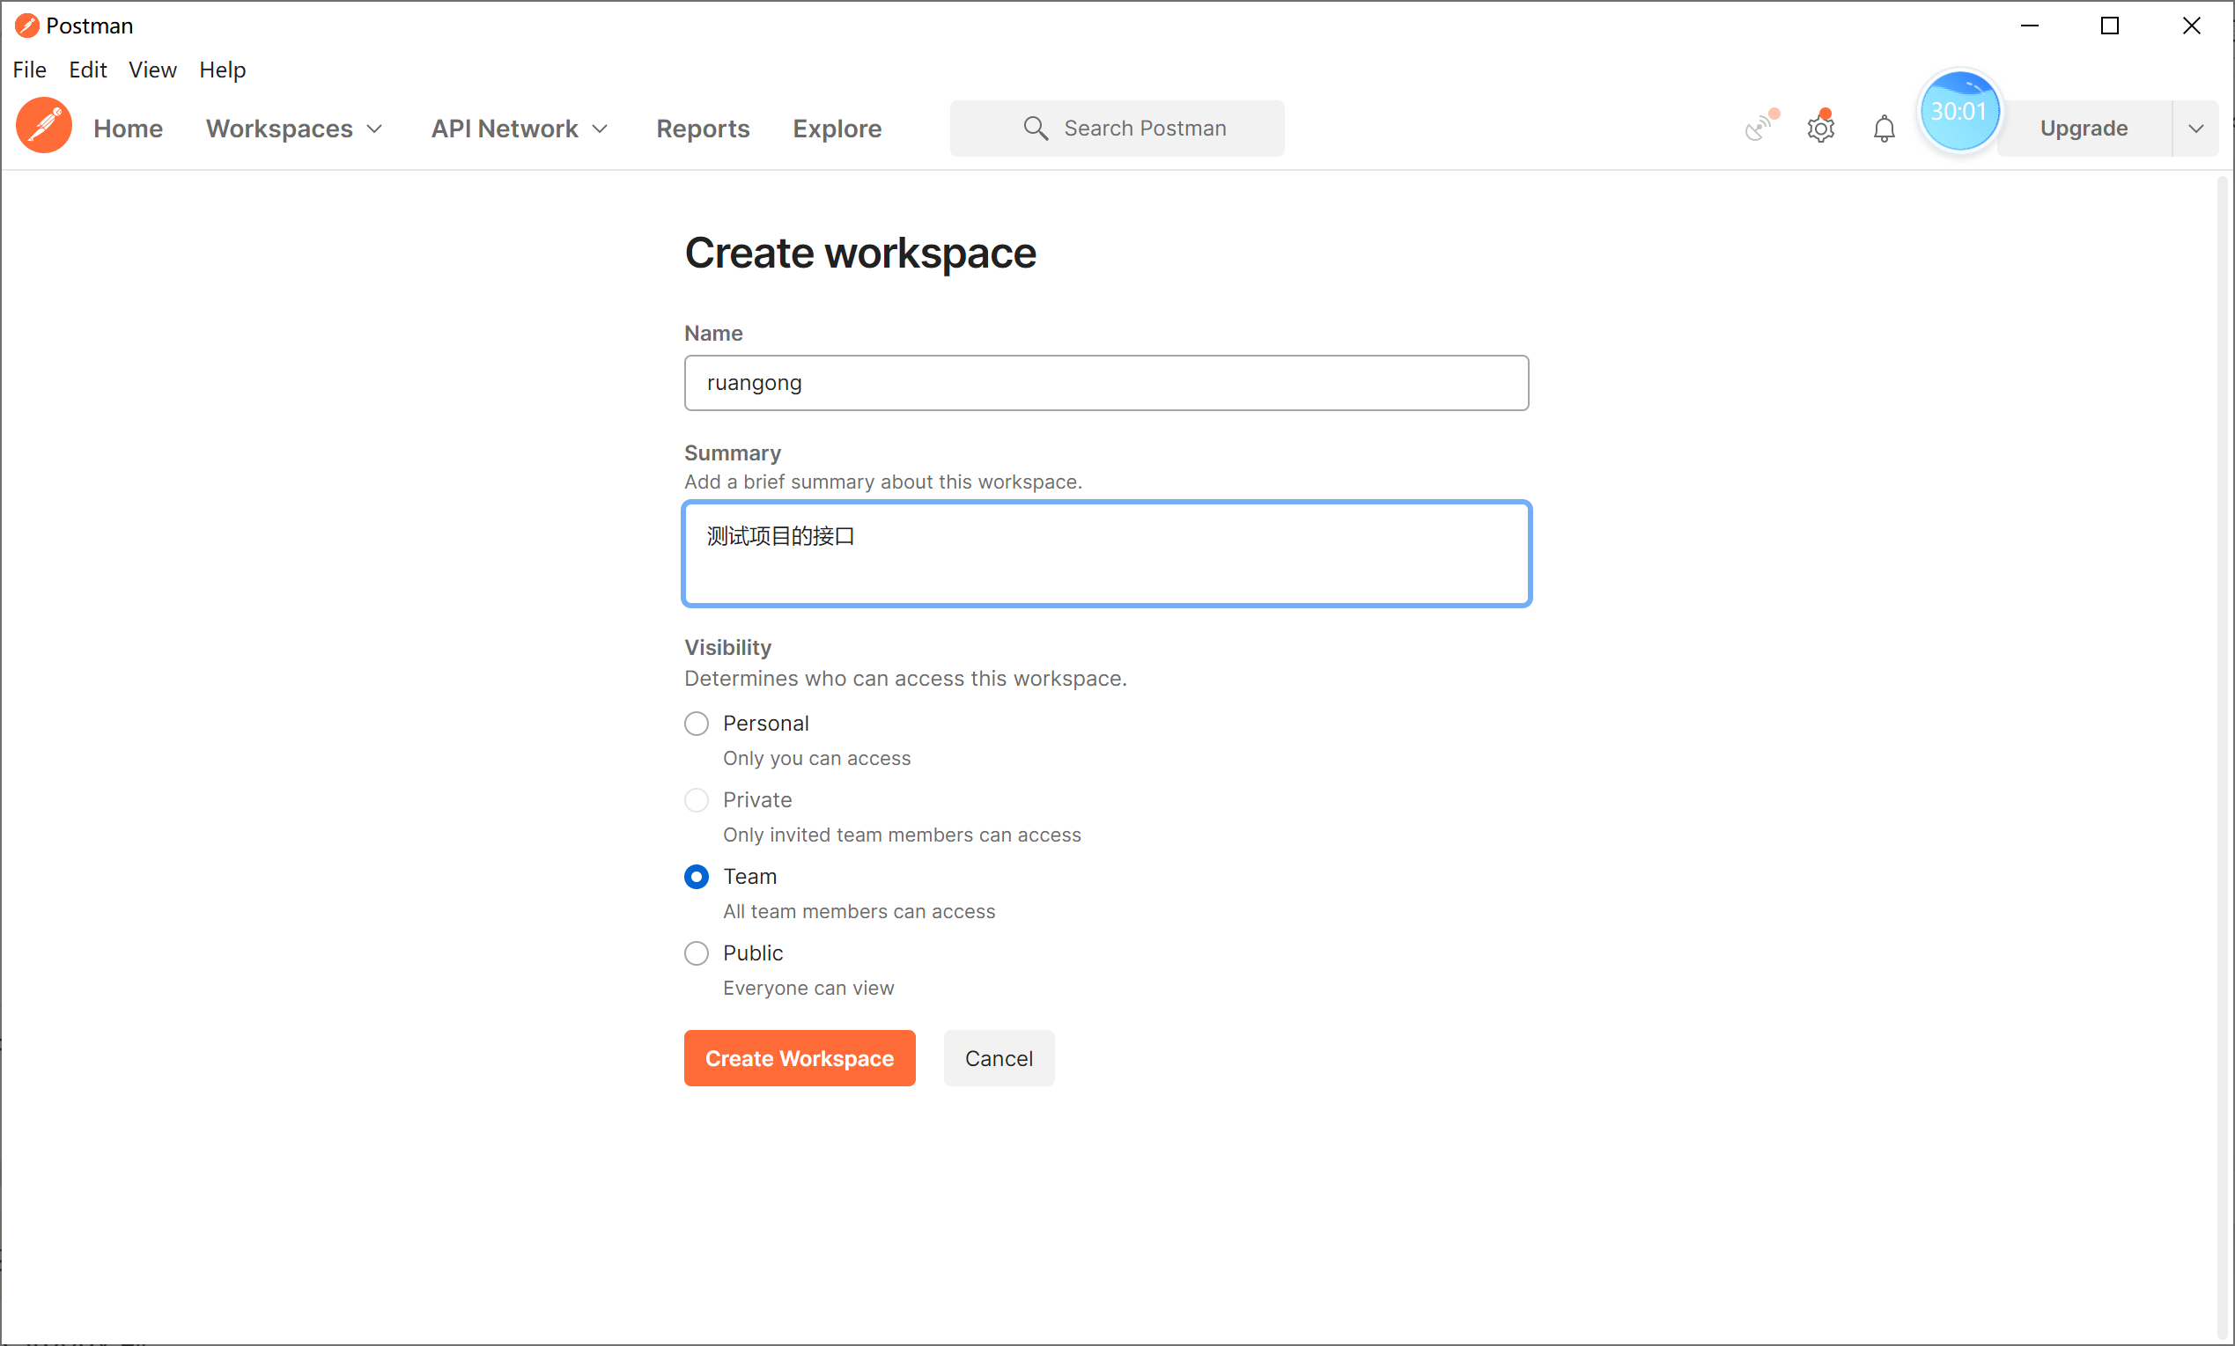The image size is (2235, 1346).
Task: Open the File menu
Action: (29, 70)
